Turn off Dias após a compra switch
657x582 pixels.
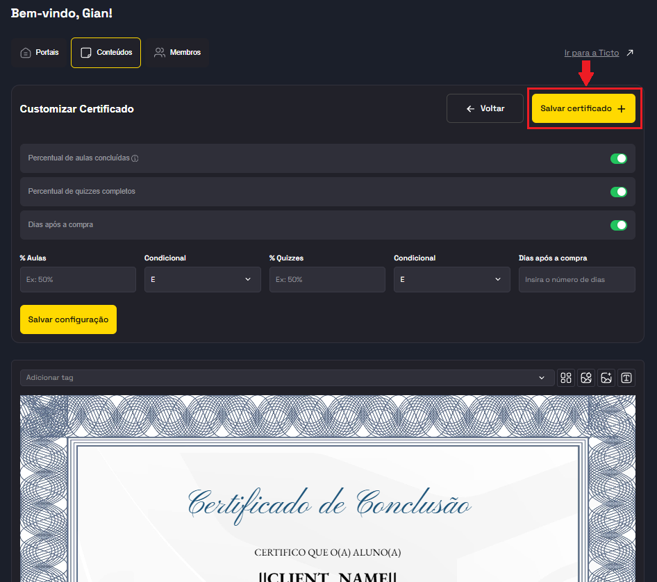pyautogui.click(x=618, y=225)
